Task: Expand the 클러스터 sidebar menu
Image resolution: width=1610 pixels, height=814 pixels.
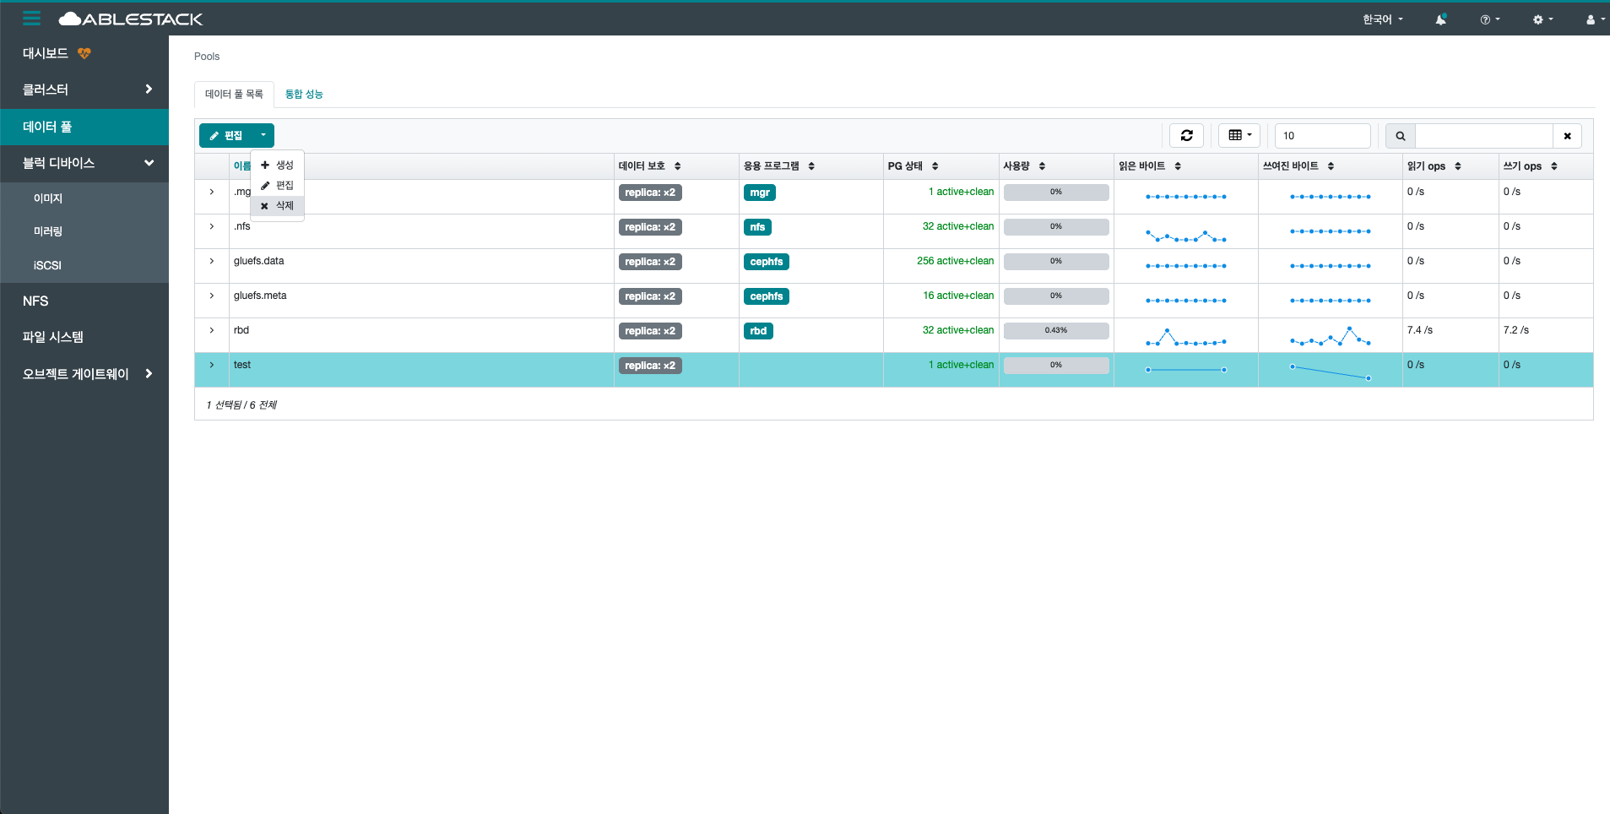Action: tap(84, 90)
